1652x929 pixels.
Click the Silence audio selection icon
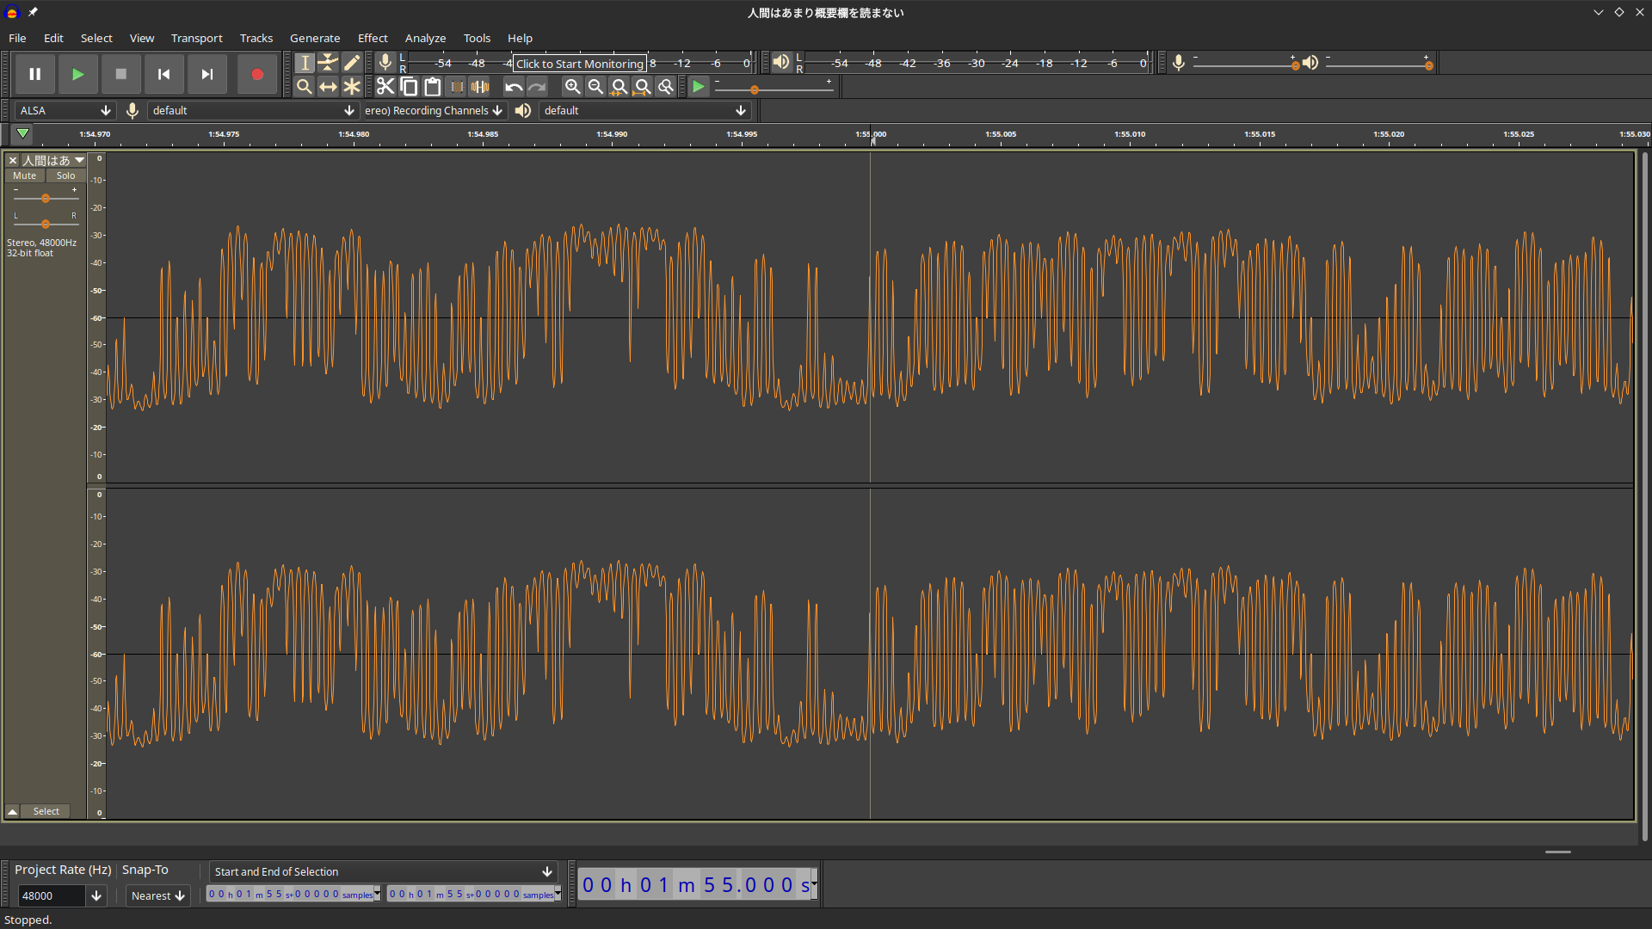tap(479, 86)
